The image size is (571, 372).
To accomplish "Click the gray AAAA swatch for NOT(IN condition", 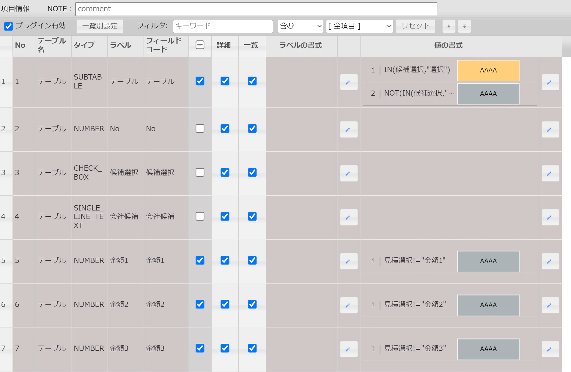I will pos(488,94).
